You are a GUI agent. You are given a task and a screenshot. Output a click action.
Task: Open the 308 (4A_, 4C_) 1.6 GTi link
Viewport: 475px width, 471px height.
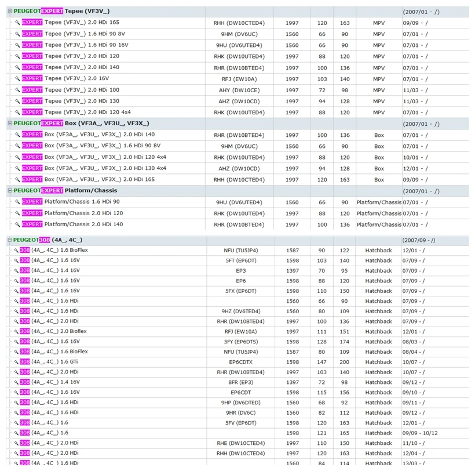[49, 362]
